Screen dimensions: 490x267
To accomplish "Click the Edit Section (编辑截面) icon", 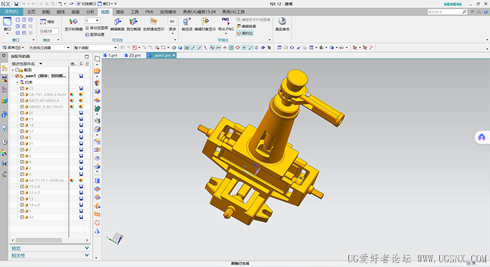I will coord(118,21).
